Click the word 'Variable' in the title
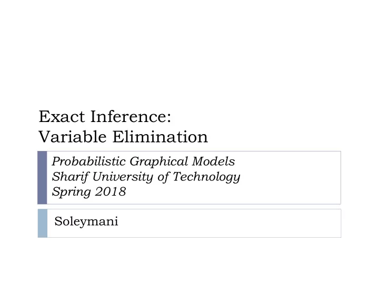This screenshot has height=284, width=379. [x=73, y=137]
